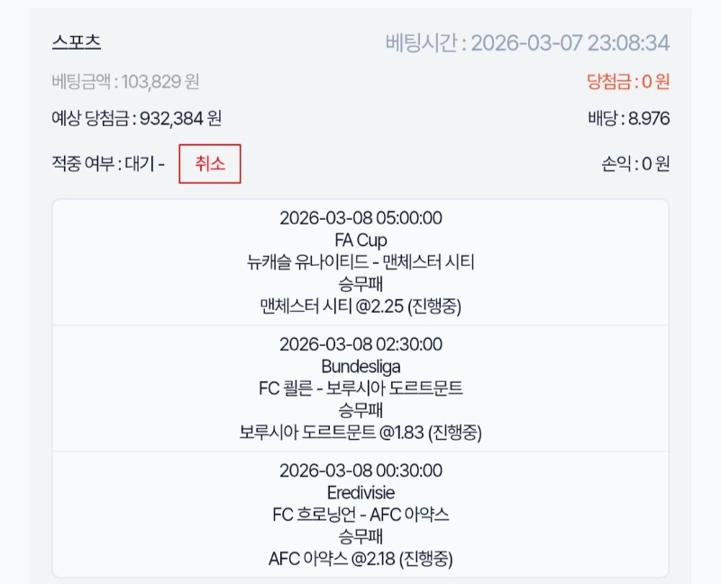
Task: Open the FC 흐로닝언 - AFC 아약스 match
Action: click(x=360, y=515)
